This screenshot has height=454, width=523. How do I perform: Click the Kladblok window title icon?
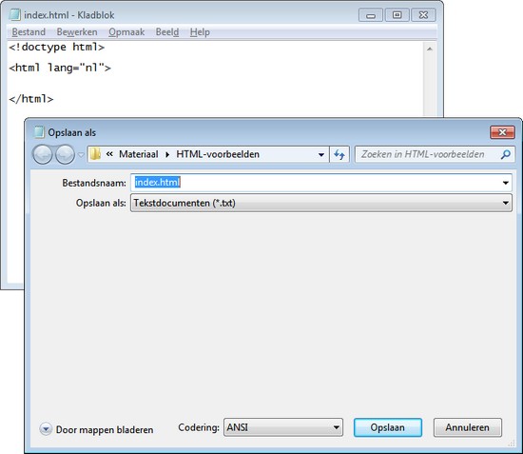(14, 15)
